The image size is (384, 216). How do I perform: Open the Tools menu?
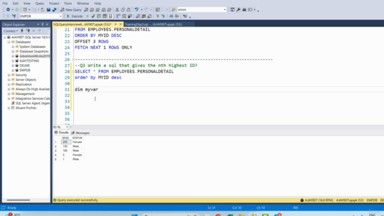pos(68,4)
